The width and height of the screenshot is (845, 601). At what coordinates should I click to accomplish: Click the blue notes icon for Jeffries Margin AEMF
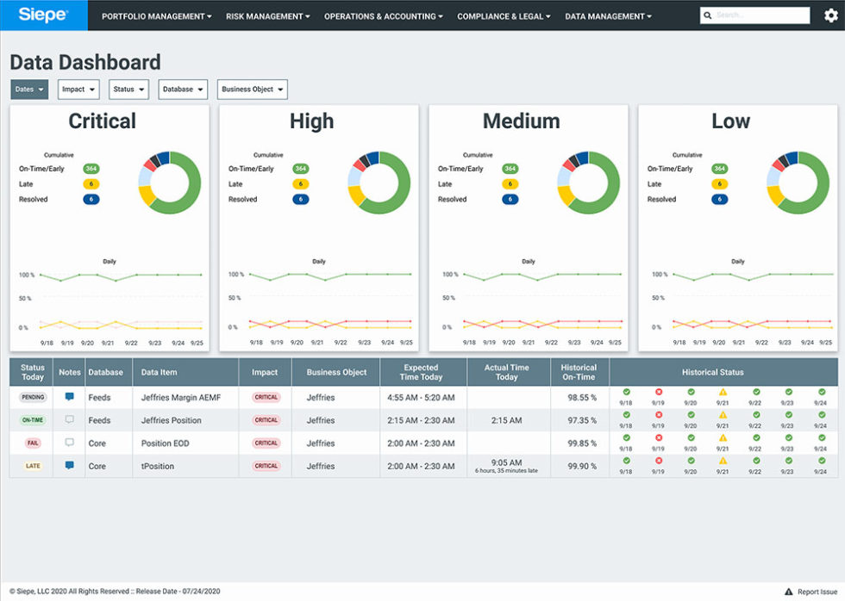tap(70, 394)
